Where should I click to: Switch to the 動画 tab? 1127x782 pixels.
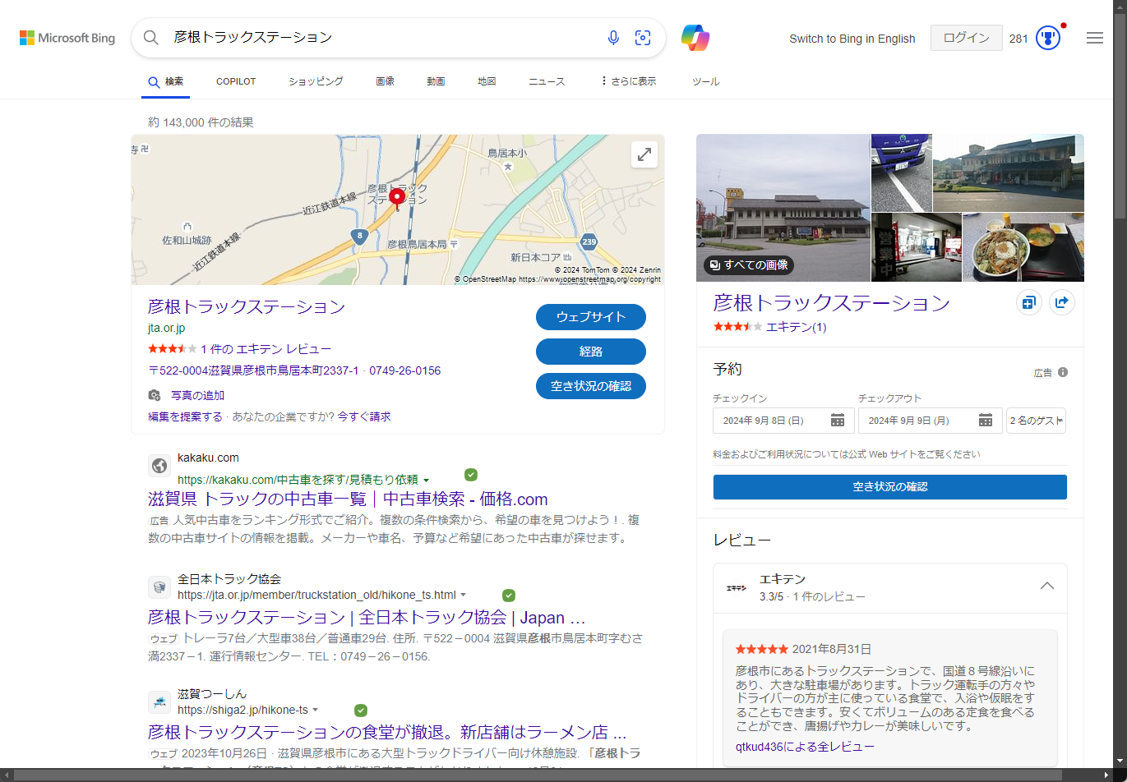(436, 81)
